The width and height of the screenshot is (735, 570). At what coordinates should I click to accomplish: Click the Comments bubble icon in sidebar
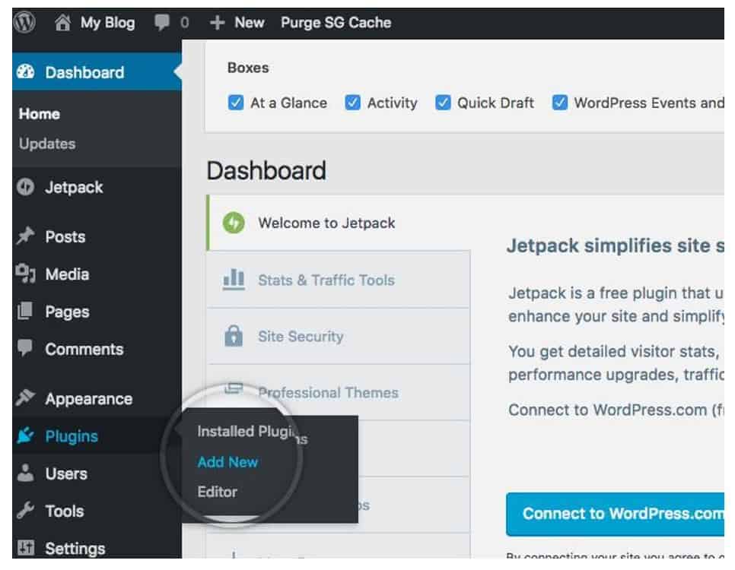click(25, 348)
